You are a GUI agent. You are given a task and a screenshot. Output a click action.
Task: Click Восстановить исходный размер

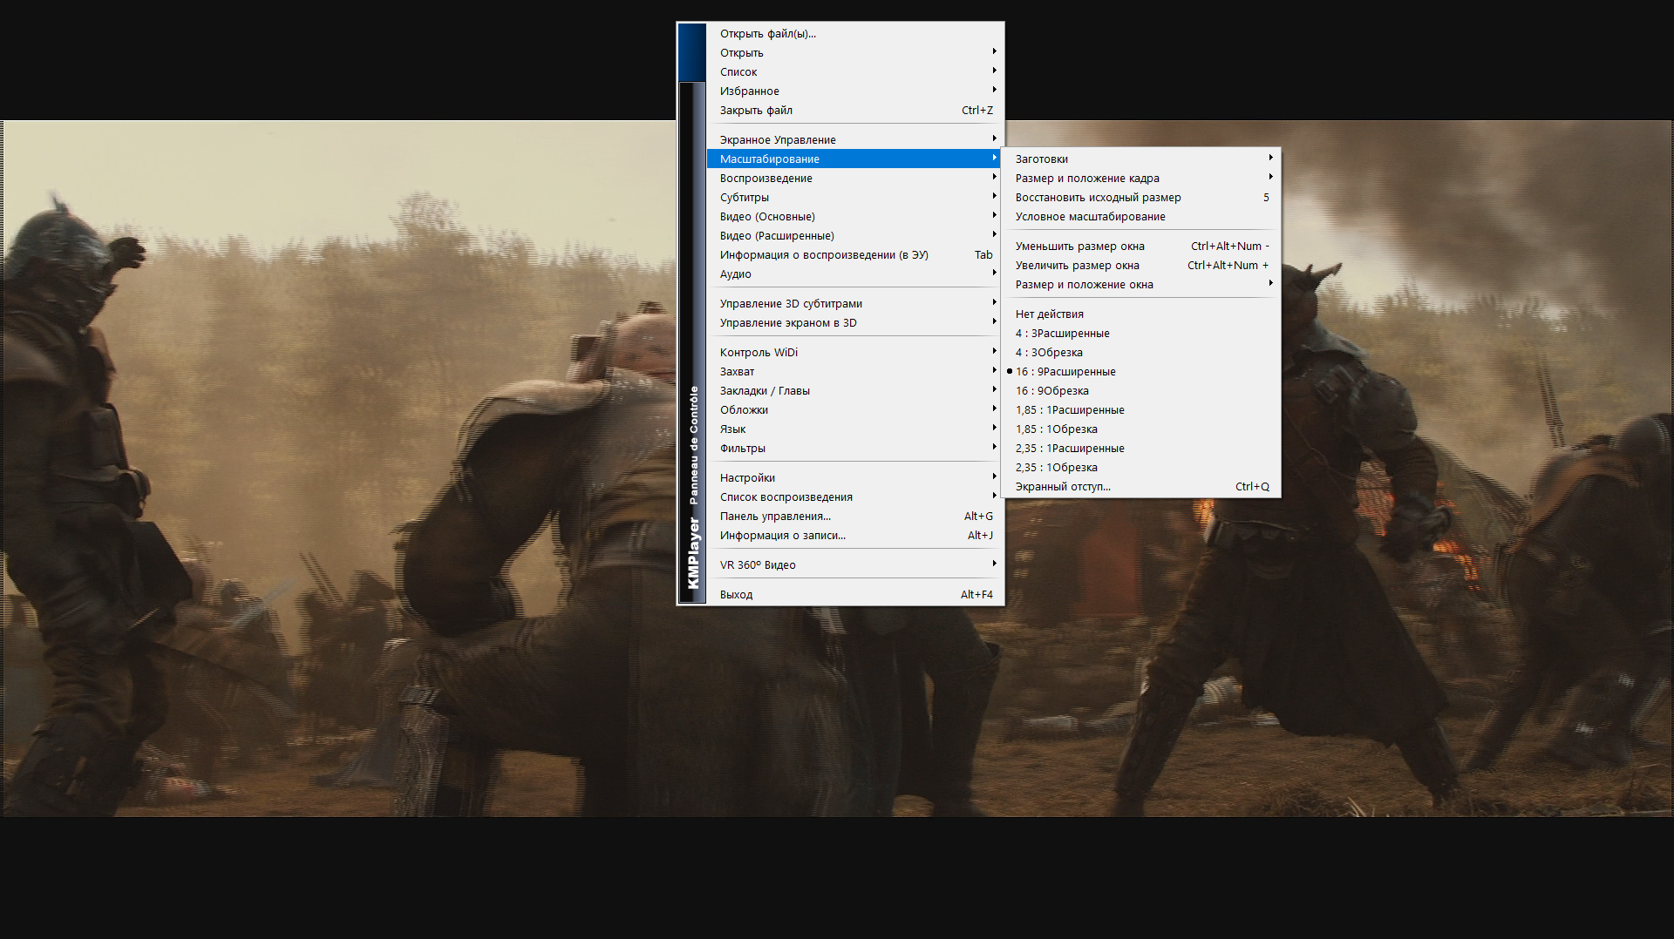[x=1098, y=198]
